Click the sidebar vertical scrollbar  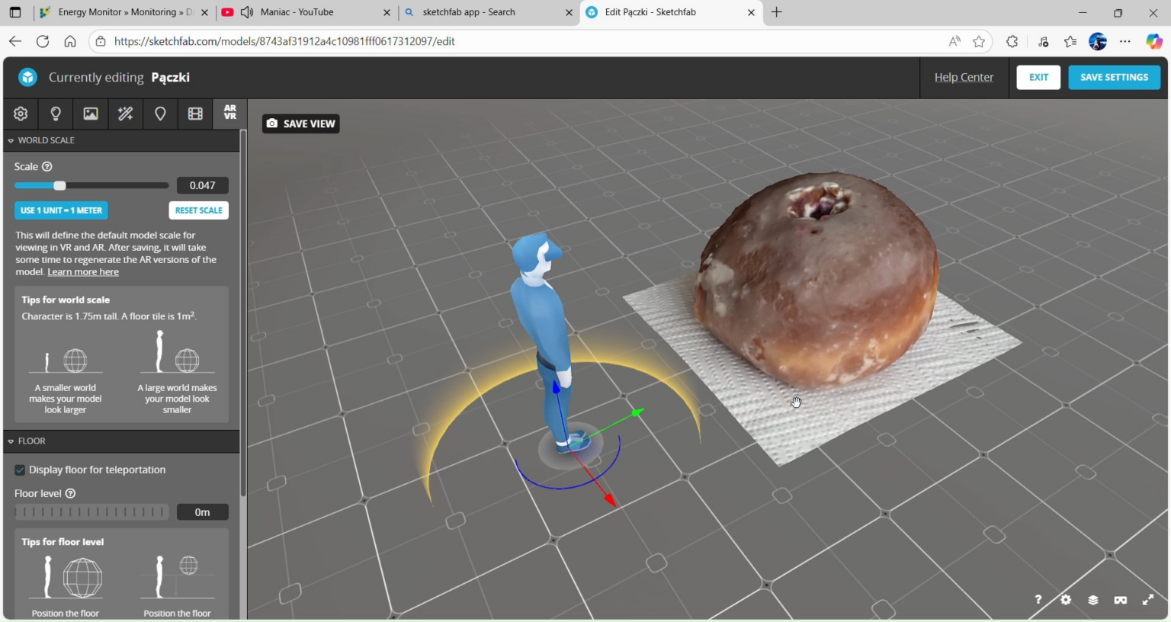coord(243,313)
